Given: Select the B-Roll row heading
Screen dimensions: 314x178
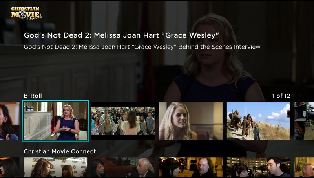Looking at the screenshot, I should [x=33, y=96].
